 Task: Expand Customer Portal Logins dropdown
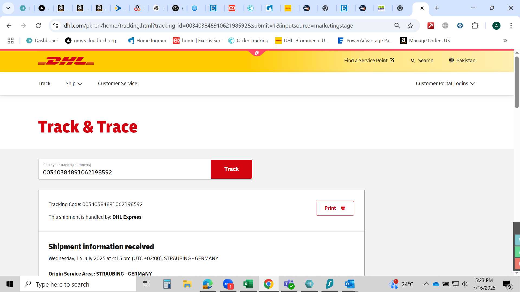pyautogui.click(x=446, y=84)
